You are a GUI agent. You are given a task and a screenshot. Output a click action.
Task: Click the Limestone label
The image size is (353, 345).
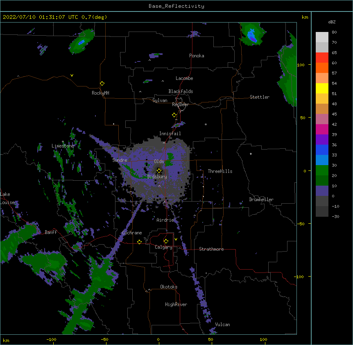click(x=63, y=146)
